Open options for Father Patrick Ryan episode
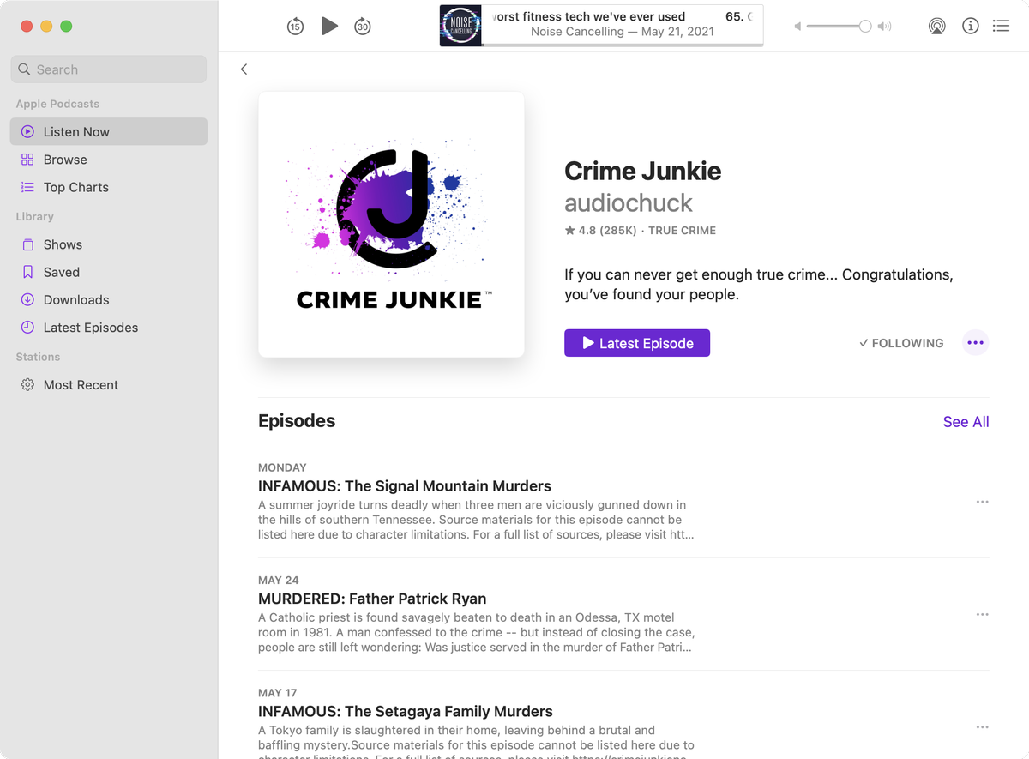1029x759 pixels. [982, 614]
